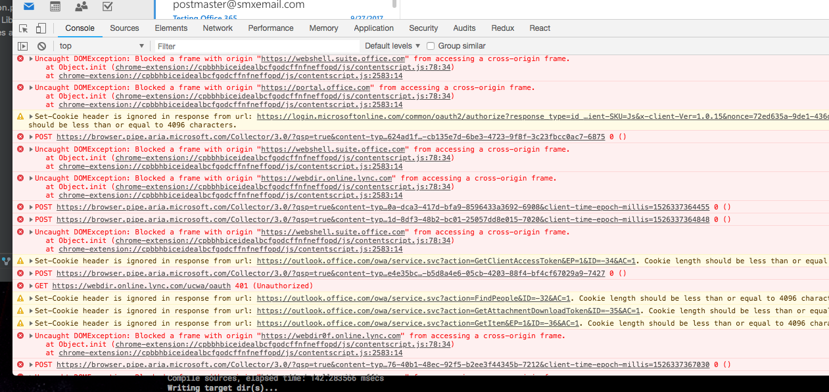829x392 pixels.
Task: Expand the FindPeople Set-Cookie warning
Action: [x=31, y=299]
